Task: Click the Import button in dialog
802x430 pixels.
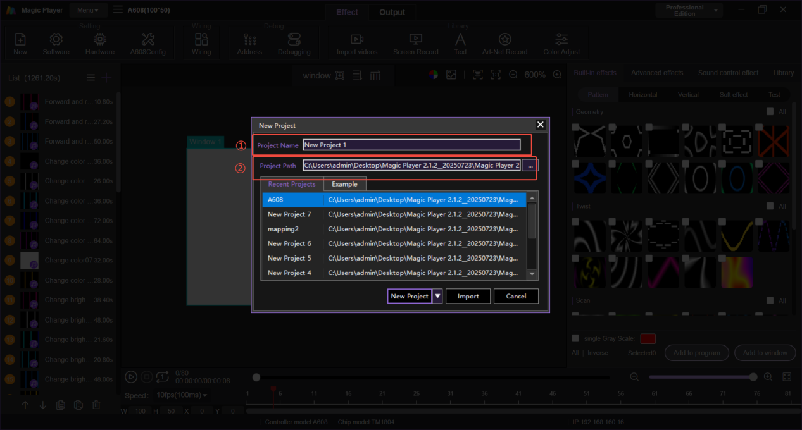Action: pyautogui.click(x=468, y=296)
